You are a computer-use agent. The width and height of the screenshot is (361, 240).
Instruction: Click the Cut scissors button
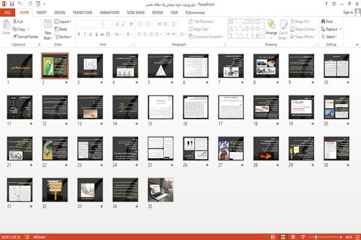coord(18,22)
